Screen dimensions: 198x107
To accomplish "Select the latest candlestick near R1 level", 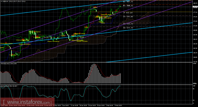I will (x=120, y=6).
